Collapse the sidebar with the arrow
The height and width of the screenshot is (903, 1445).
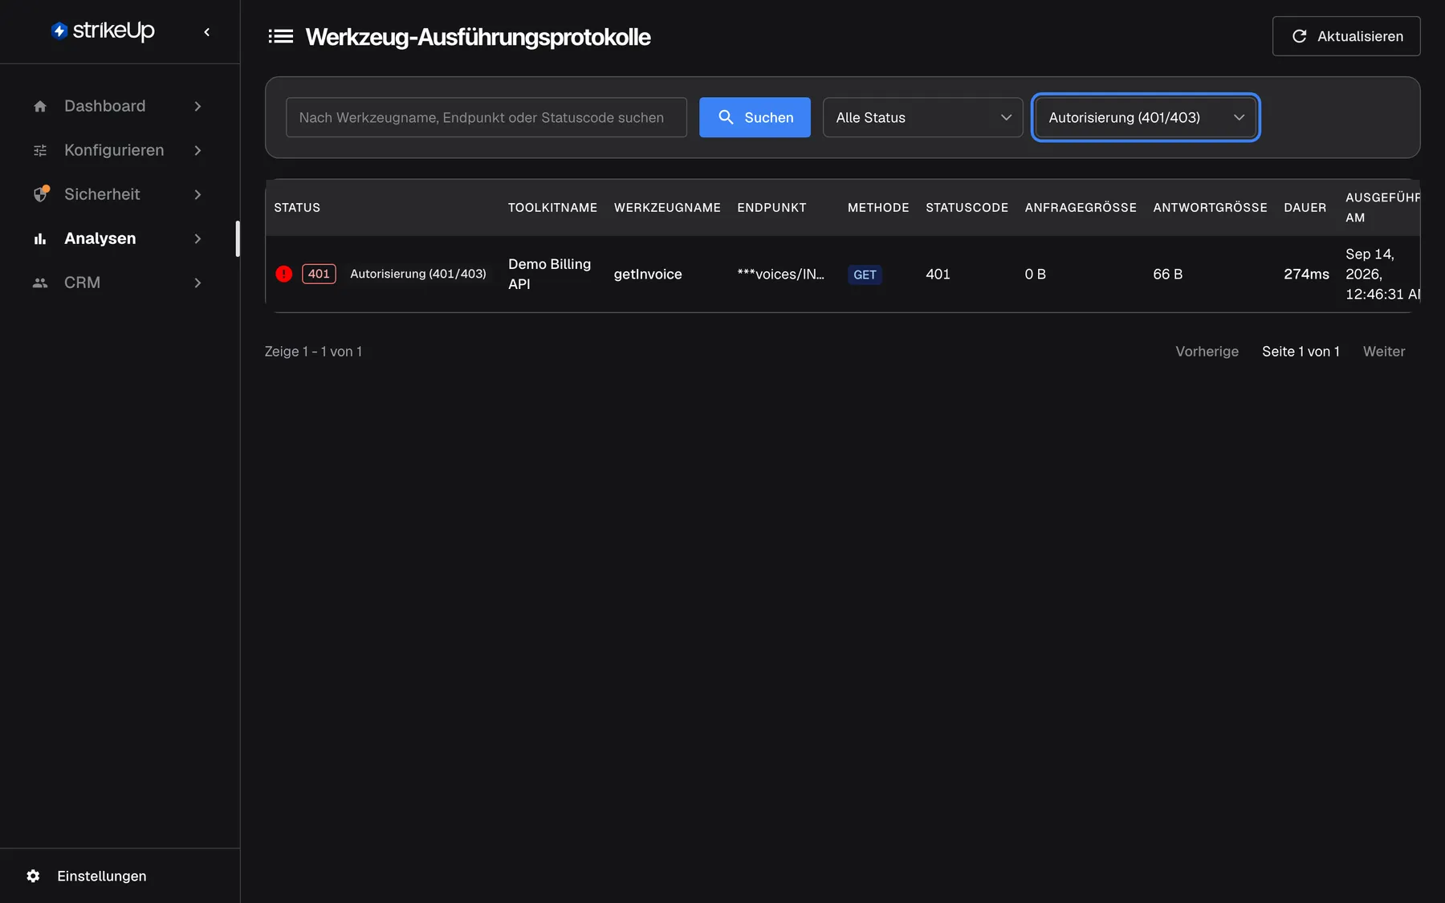[x=207, y=32]
